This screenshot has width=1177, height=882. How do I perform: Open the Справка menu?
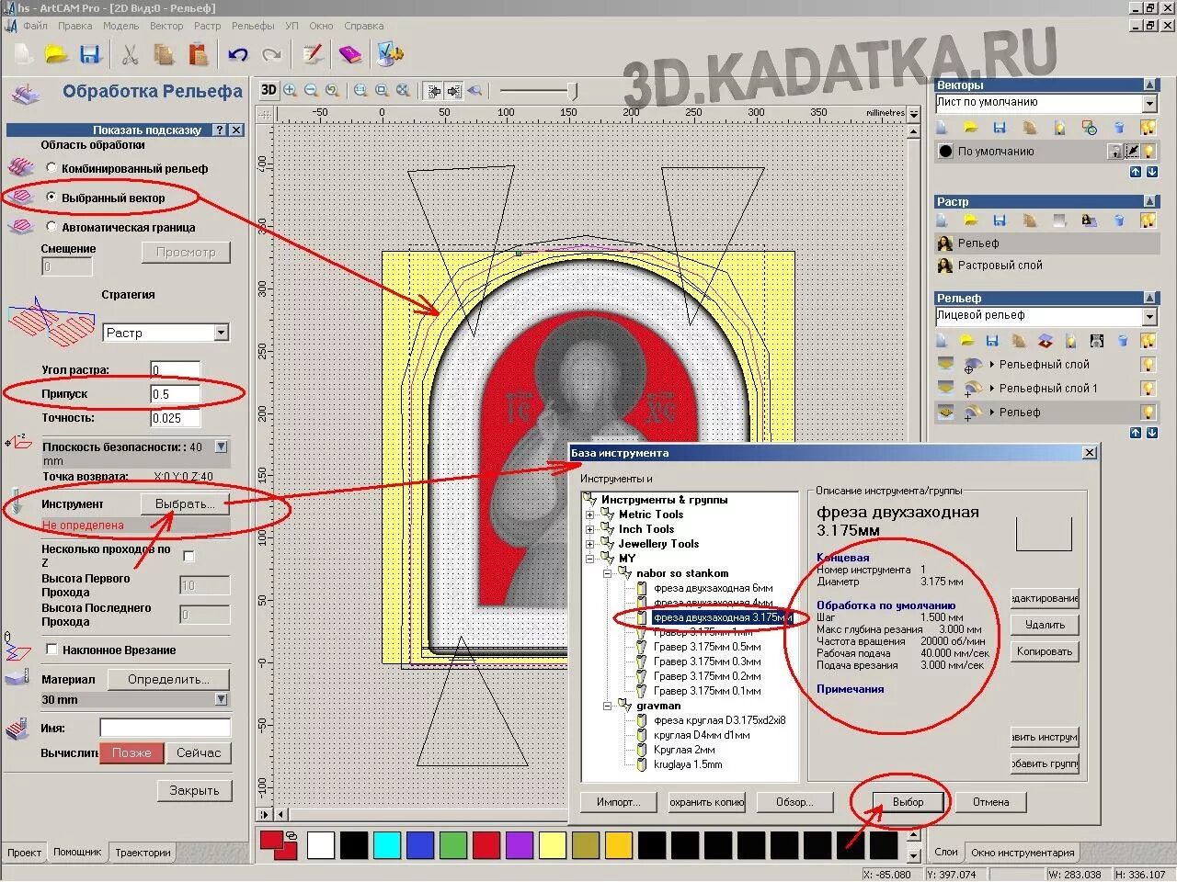[x=364, y=26]
